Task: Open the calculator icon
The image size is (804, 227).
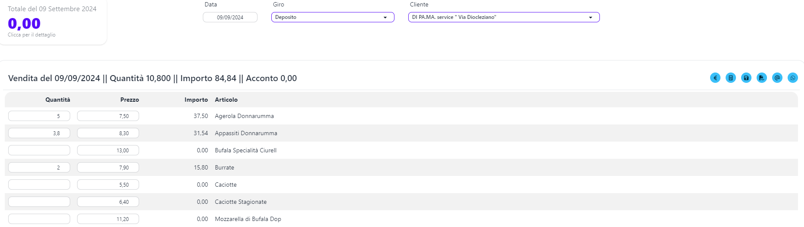Action: coord(730,78)
